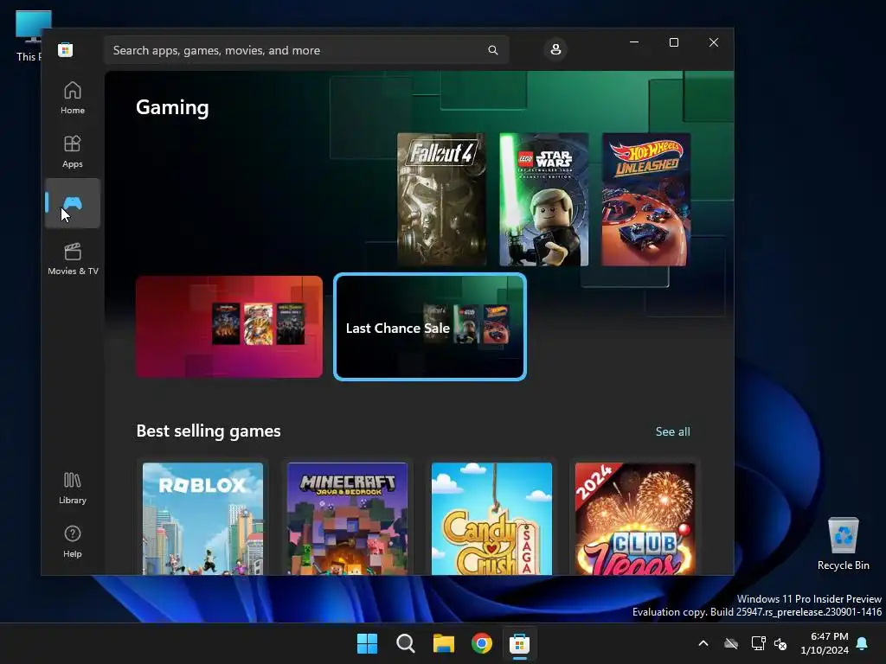Open the Windows Start menu

pyautogui.click(x=367, y=643)
